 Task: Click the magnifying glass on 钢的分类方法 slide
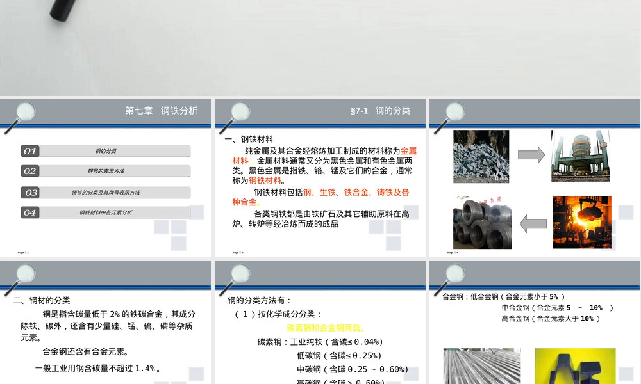pos(235,280)
